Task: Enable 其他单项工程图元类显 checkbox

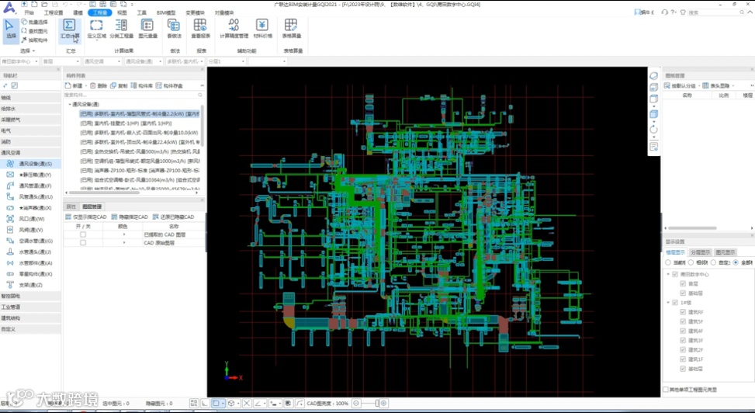Action: 666,390
